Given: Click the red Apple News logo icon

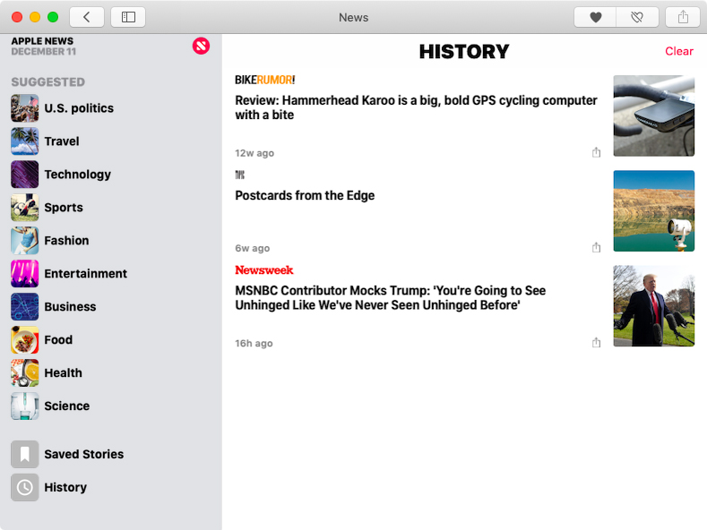Looking at the screenshot, I should 201,46.
